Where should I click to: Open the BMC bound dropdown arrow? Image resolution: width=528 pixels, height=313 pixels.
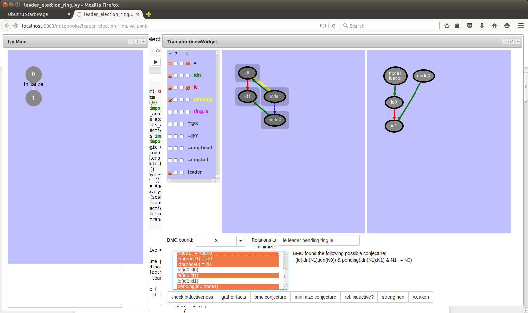pos(241,241)
